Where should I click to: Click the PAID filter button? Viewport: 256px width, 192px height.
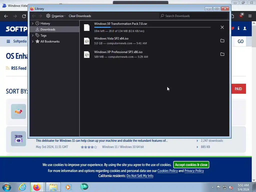pyautogui.click(x=238, y=89)
